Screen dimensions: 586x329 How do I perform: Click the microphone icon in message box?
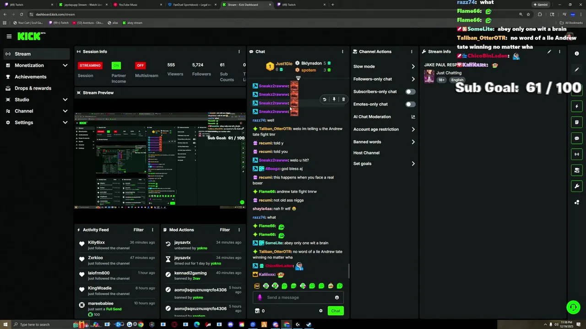coord(260,297)
